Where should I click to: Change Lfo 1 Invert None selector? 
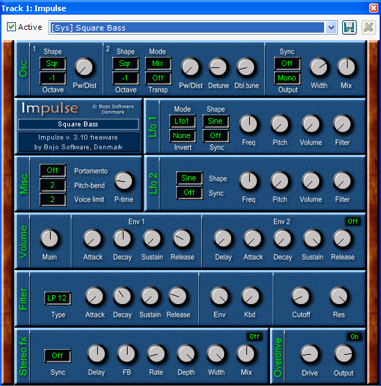tap(183, 136)
